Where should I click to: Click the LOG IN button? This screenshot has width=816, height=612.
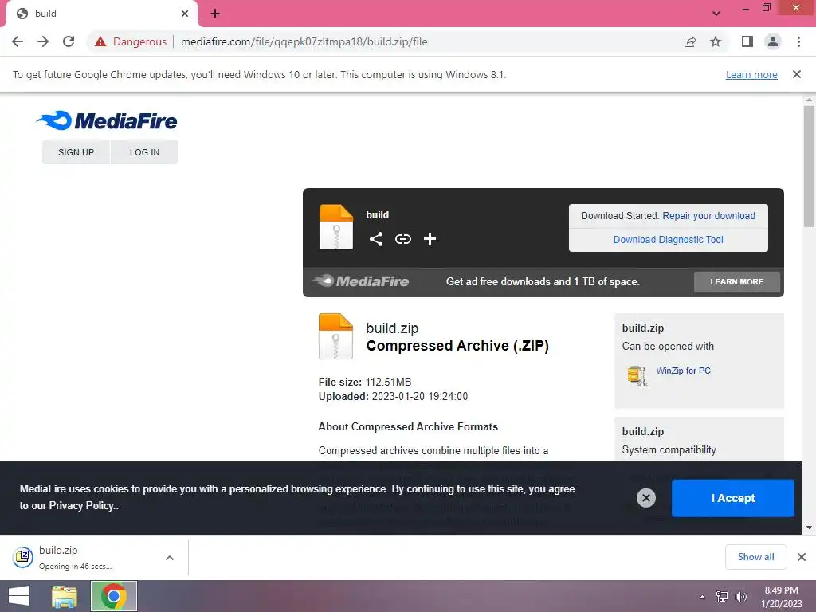click(x=145, y=152)
